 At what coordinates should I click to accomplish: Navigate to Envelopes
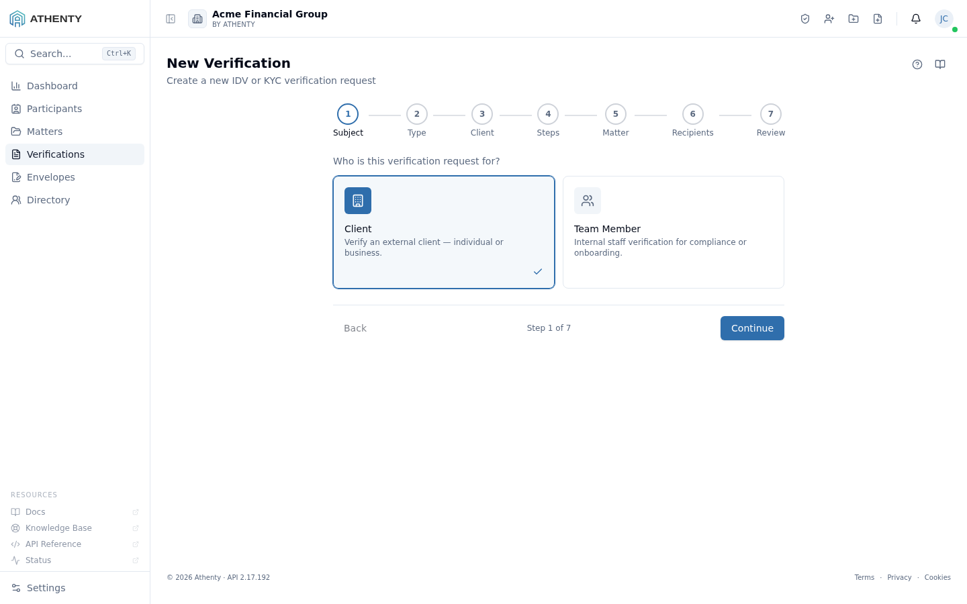click(x=75, y=177)
